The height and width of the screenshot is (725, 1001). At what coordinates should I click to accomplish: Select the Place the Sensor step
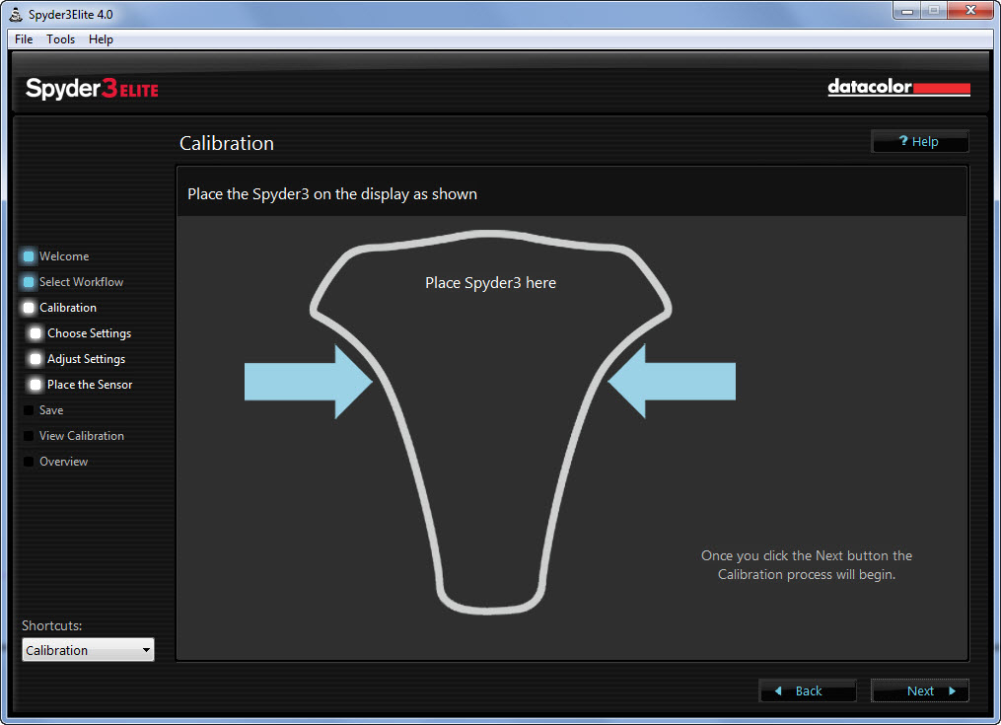(x=89, y=385)
